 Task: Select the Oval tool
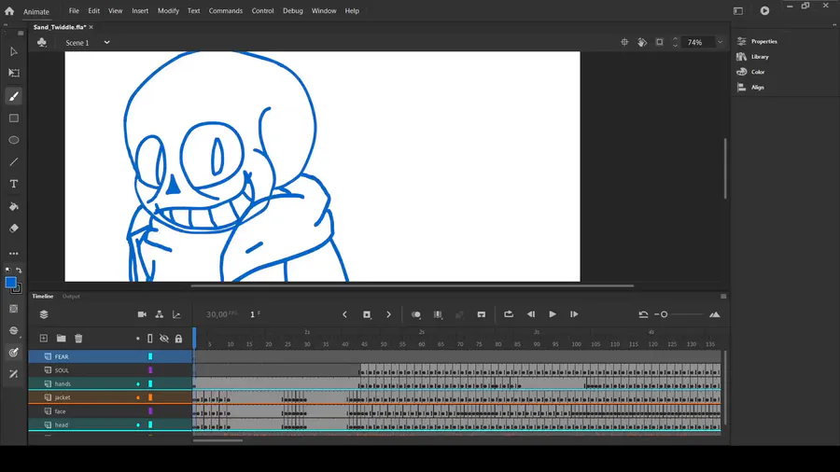pos(14,140)
